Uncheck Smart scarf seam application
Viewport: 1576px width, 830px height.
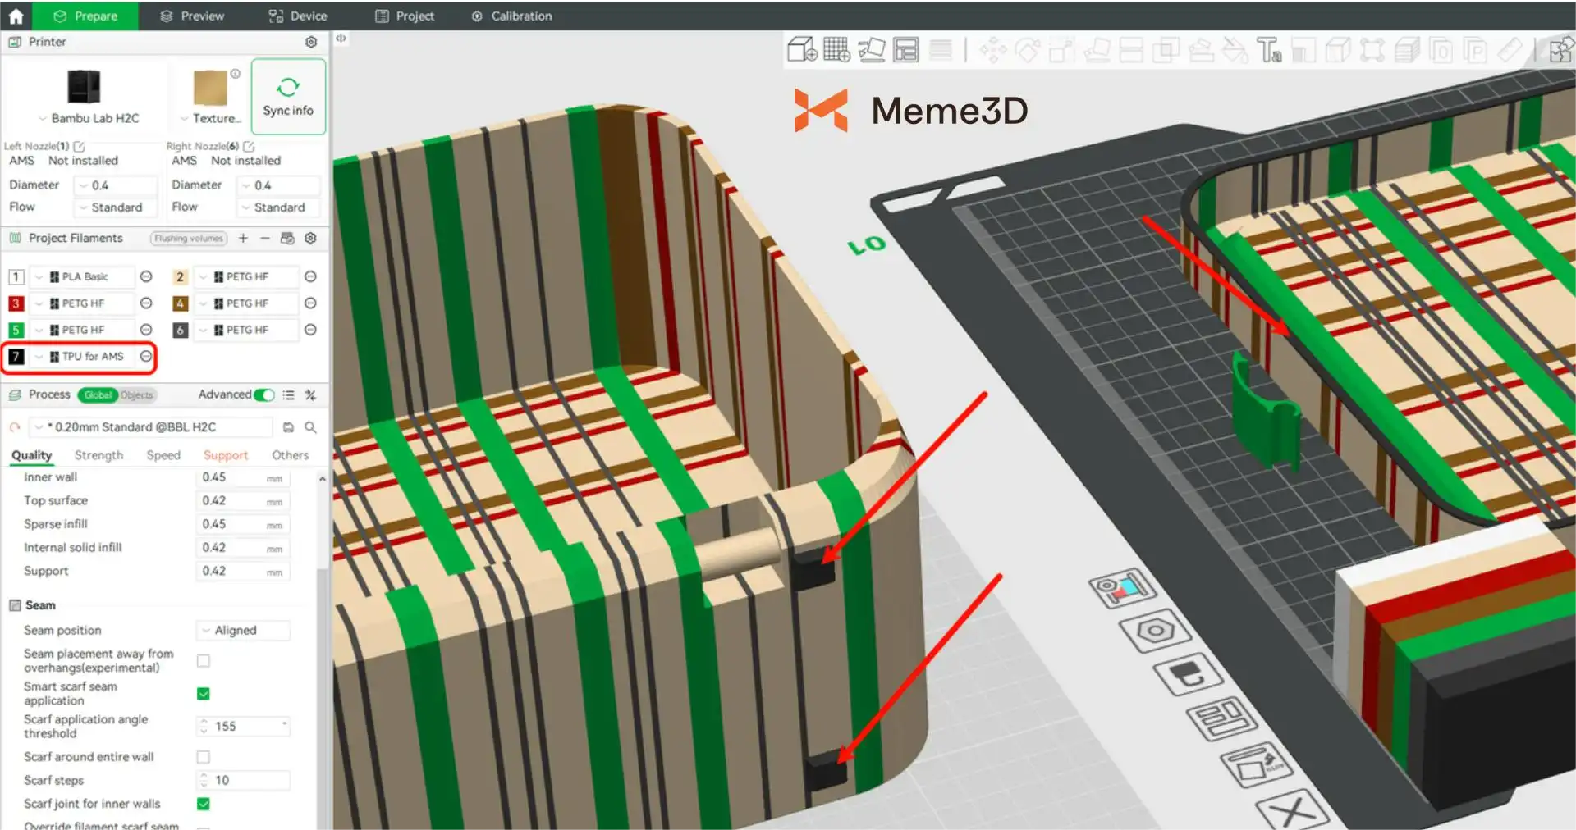[204, 694]
